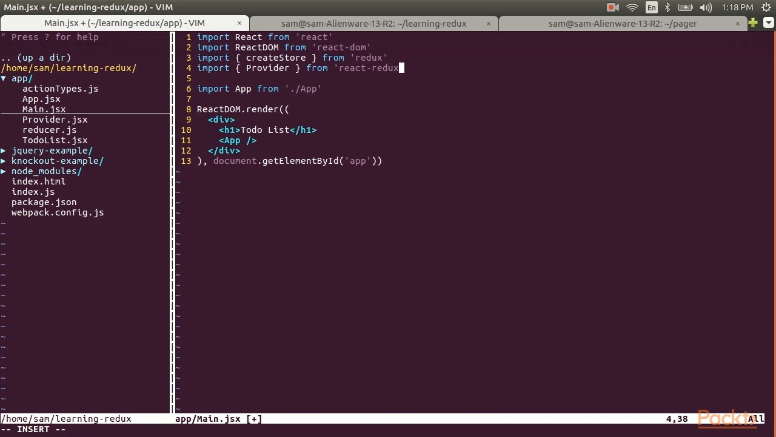
Task: Select package.json in the file tree
Action: click(44, 202)
